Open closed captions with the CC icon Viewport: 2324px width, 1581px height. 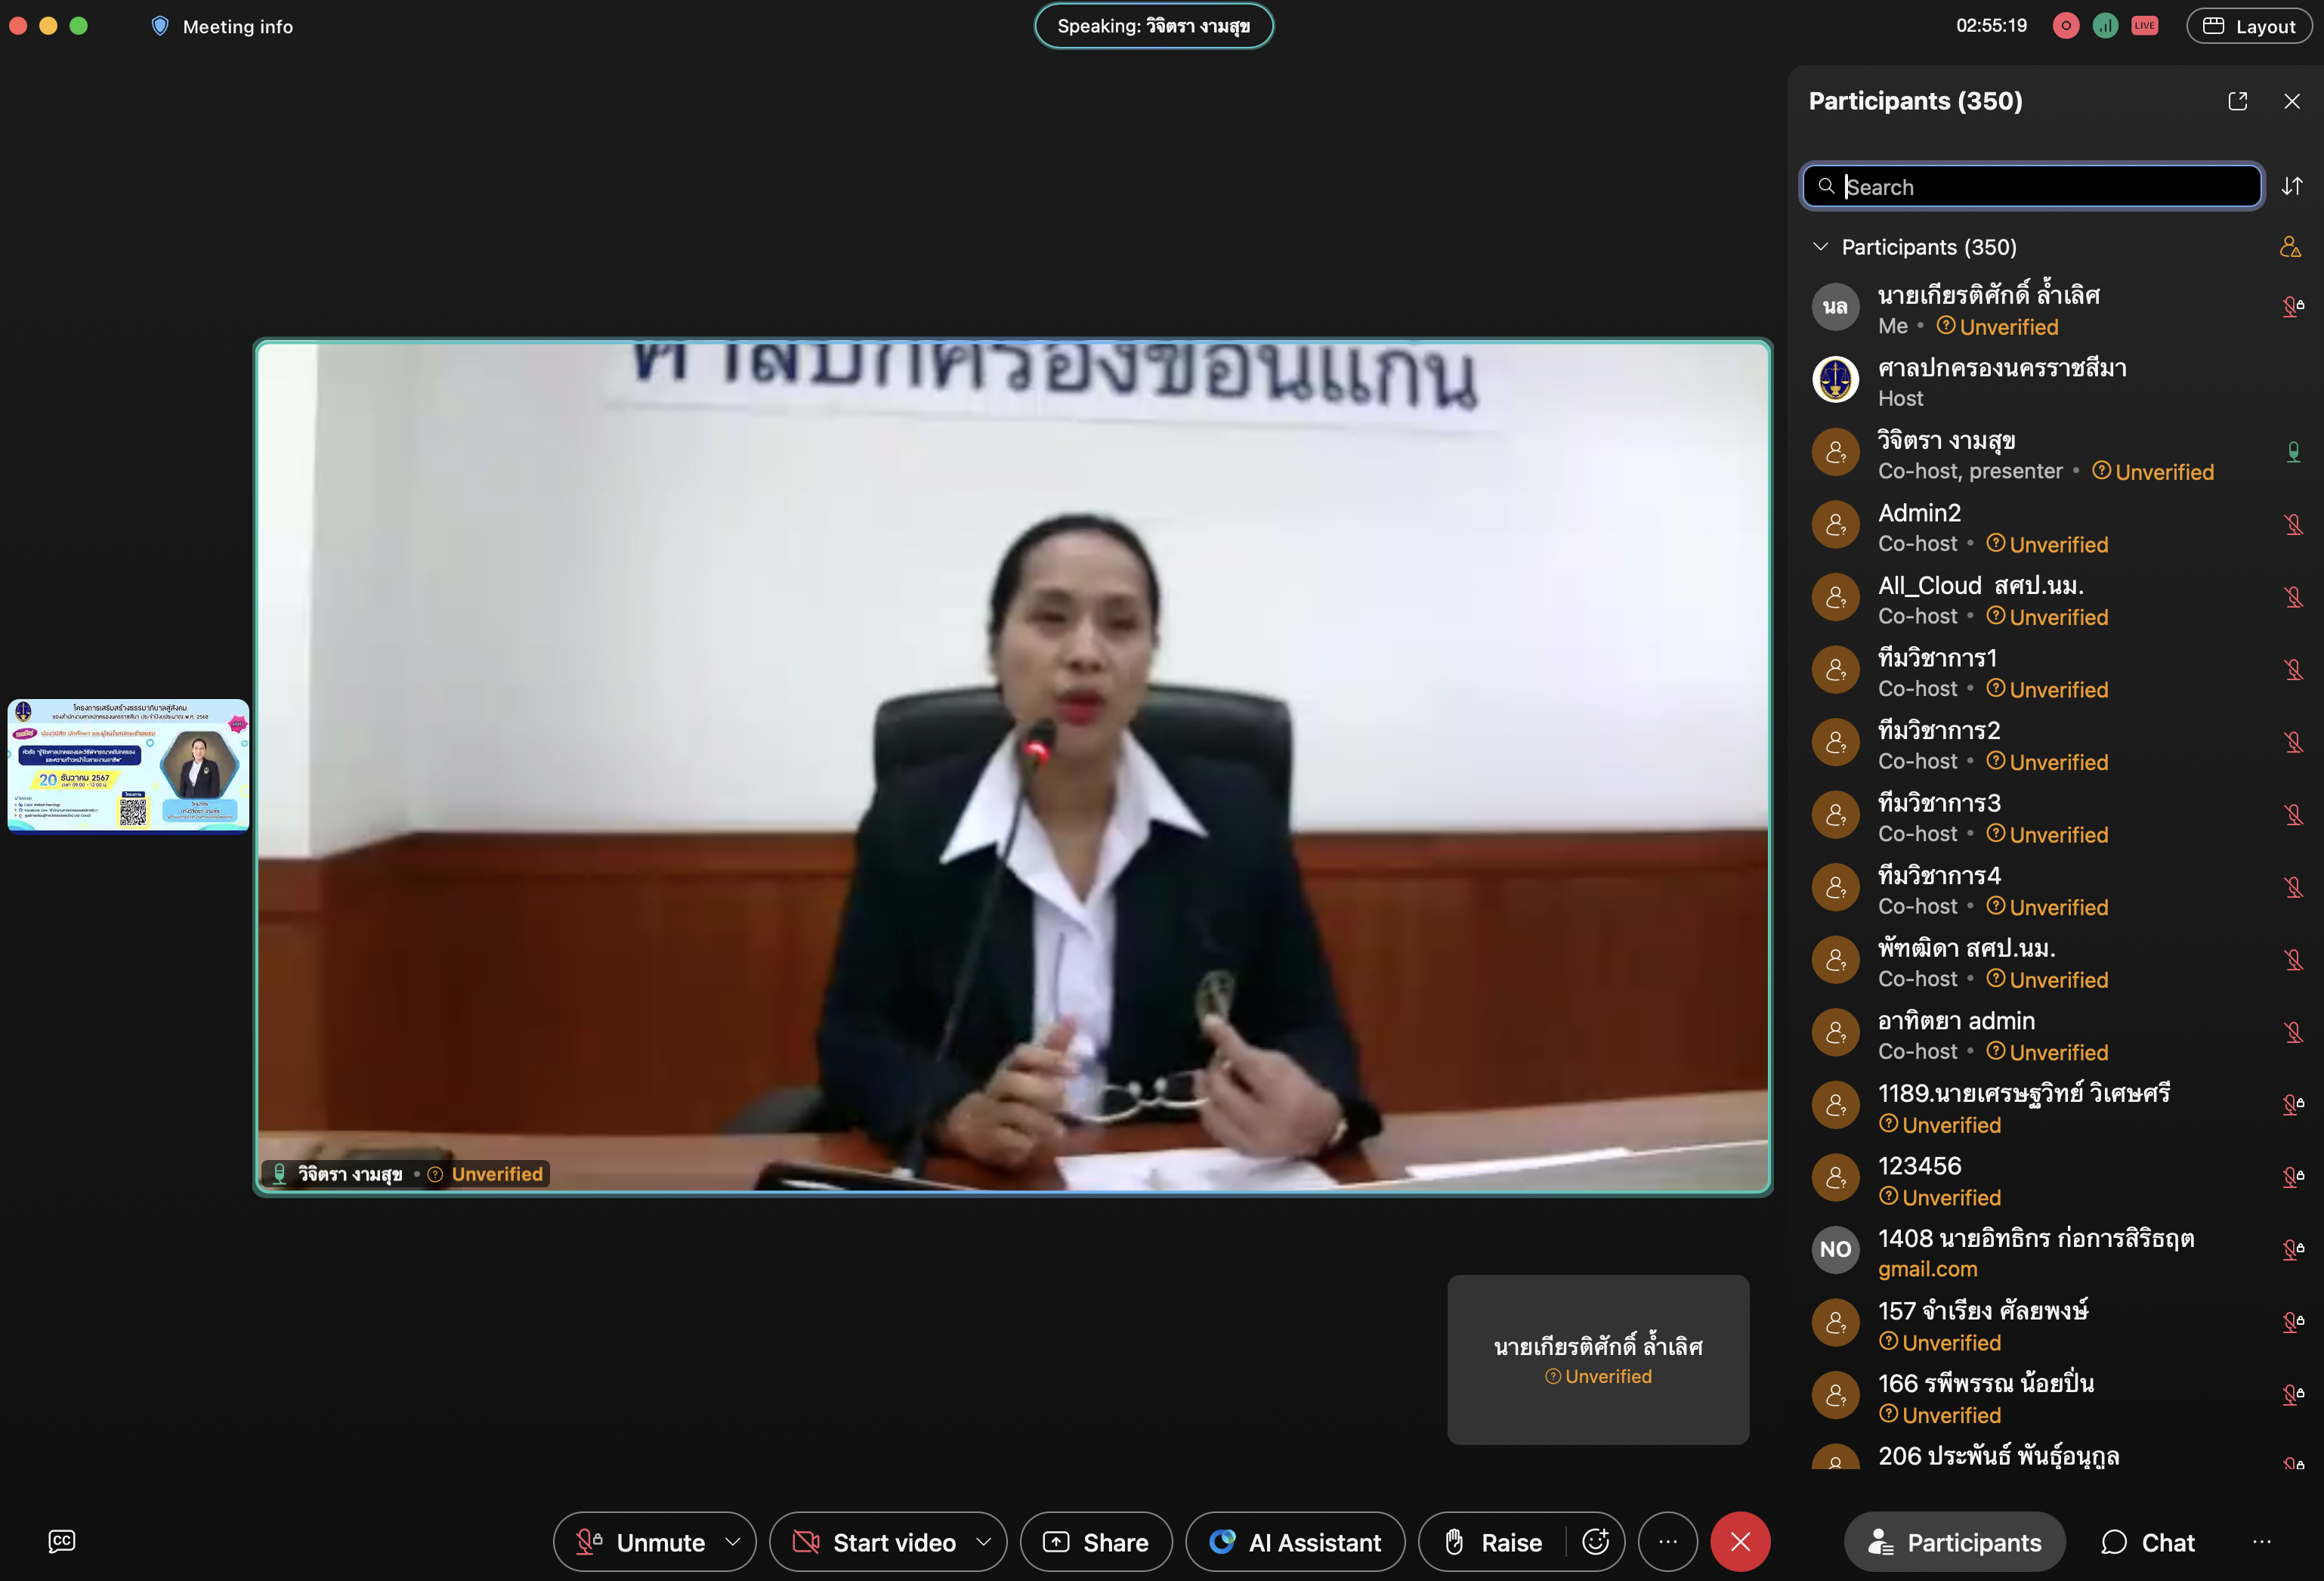pos(61,1541)
